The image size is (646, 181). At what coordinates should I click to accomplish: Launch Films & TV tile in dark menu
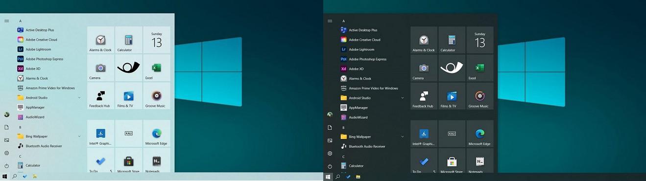(452, 96)
